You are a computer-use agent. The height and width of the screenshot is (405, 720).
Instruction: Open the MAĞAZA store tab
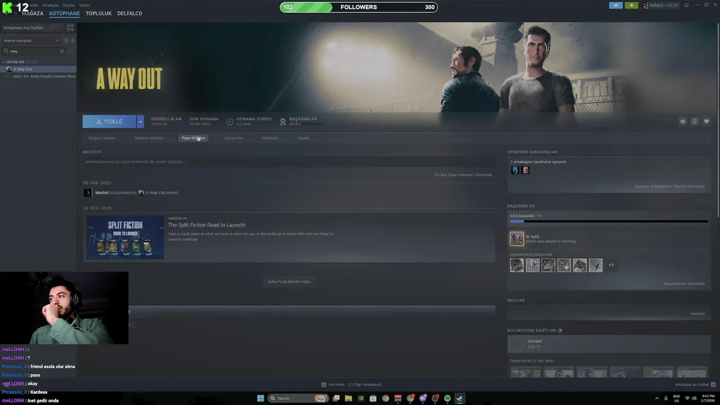point(32,13)
